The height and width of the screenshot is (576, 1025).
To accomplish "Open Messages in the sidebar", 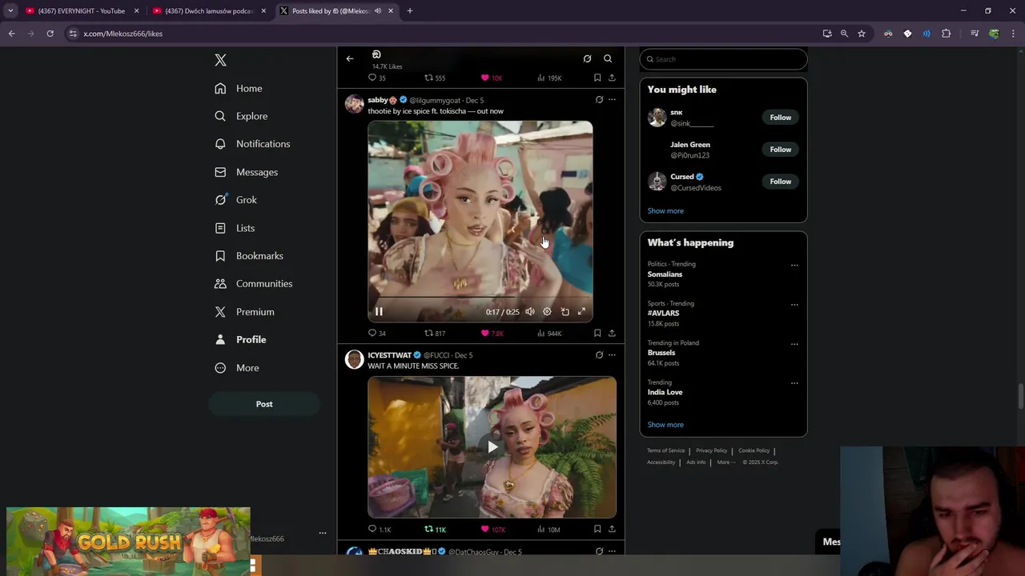I will (x=247, y=172).
